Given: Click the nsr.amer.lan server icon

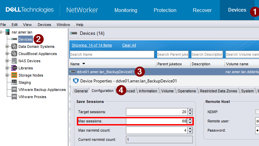Looking at the screenshot, I should tap(7, 32).
